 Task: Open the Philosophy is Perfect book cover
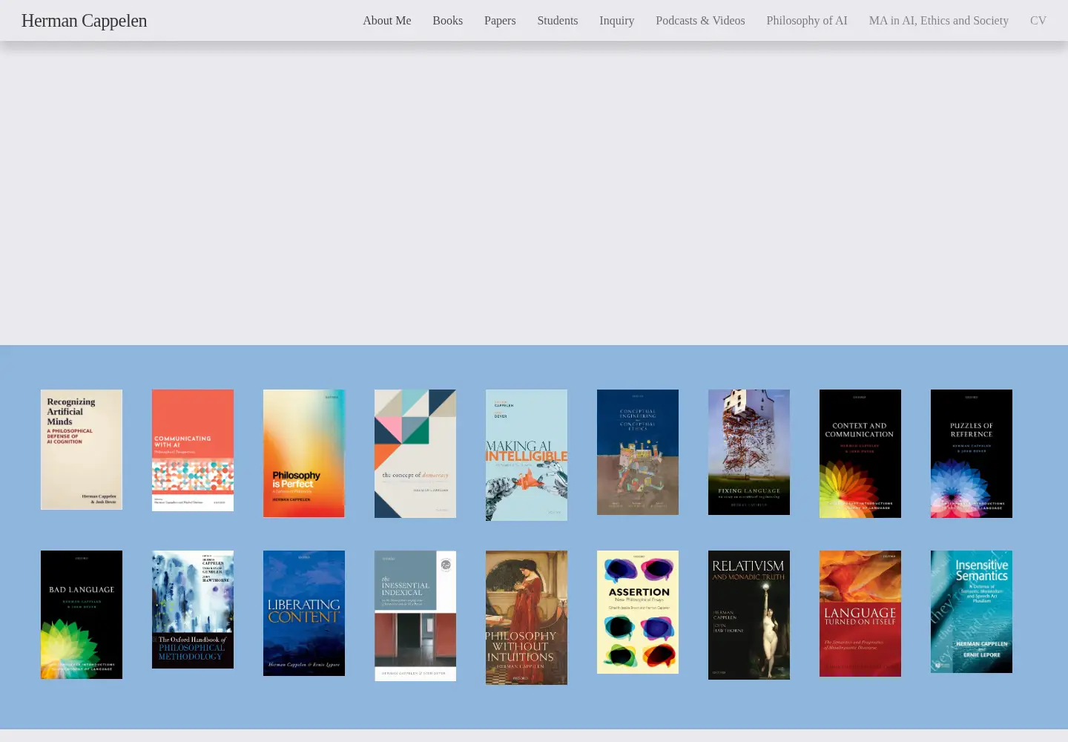pyautogui.click(x=304, y=453)
